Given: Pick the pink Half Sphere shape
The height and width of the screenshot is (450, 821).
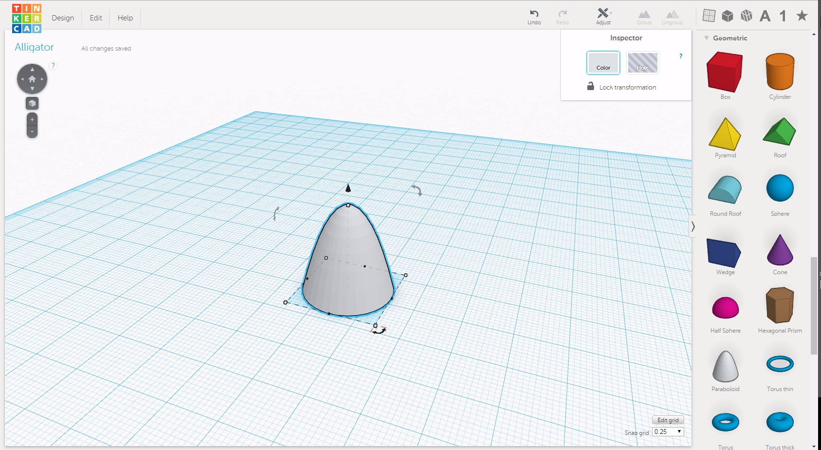Looking at the screenshot, I should [726, 307].
